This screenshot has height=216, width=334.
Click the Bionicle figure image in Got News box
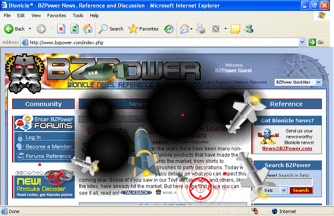[268, 136]
